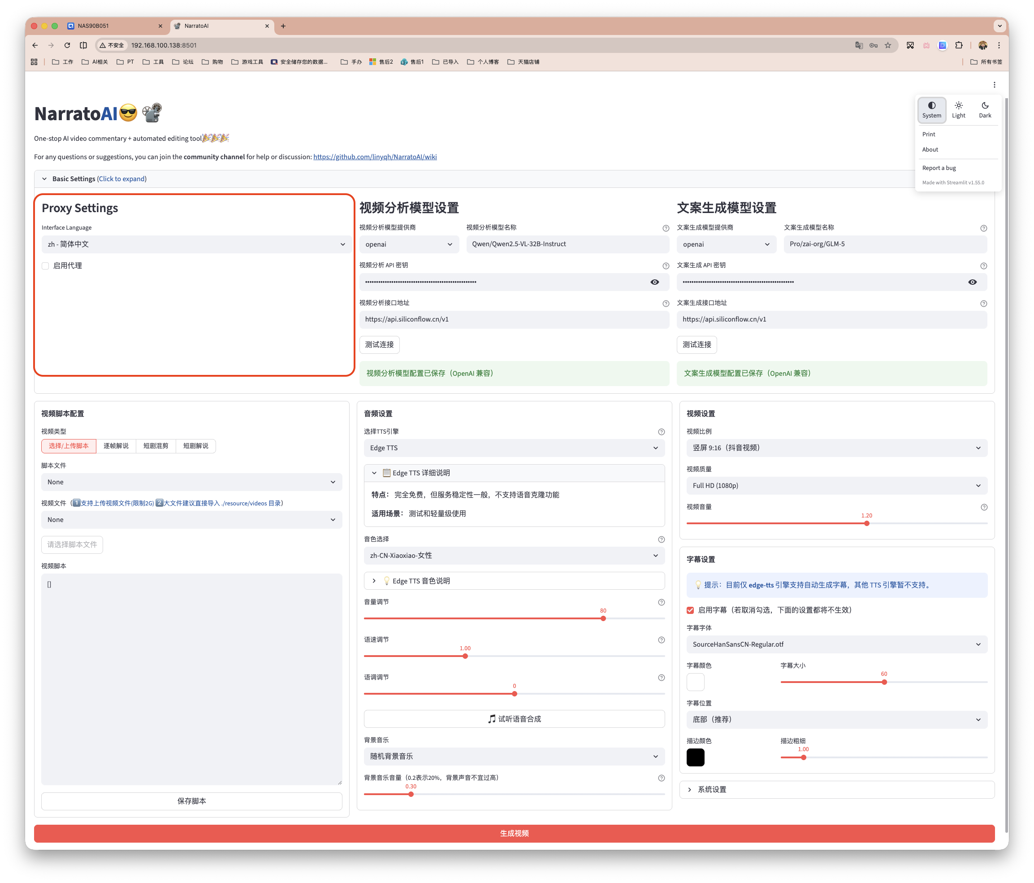1034x883 pixels.
Task: Open the NarratoAI GitHub wiki link
Action: click(x=375, y=157)
